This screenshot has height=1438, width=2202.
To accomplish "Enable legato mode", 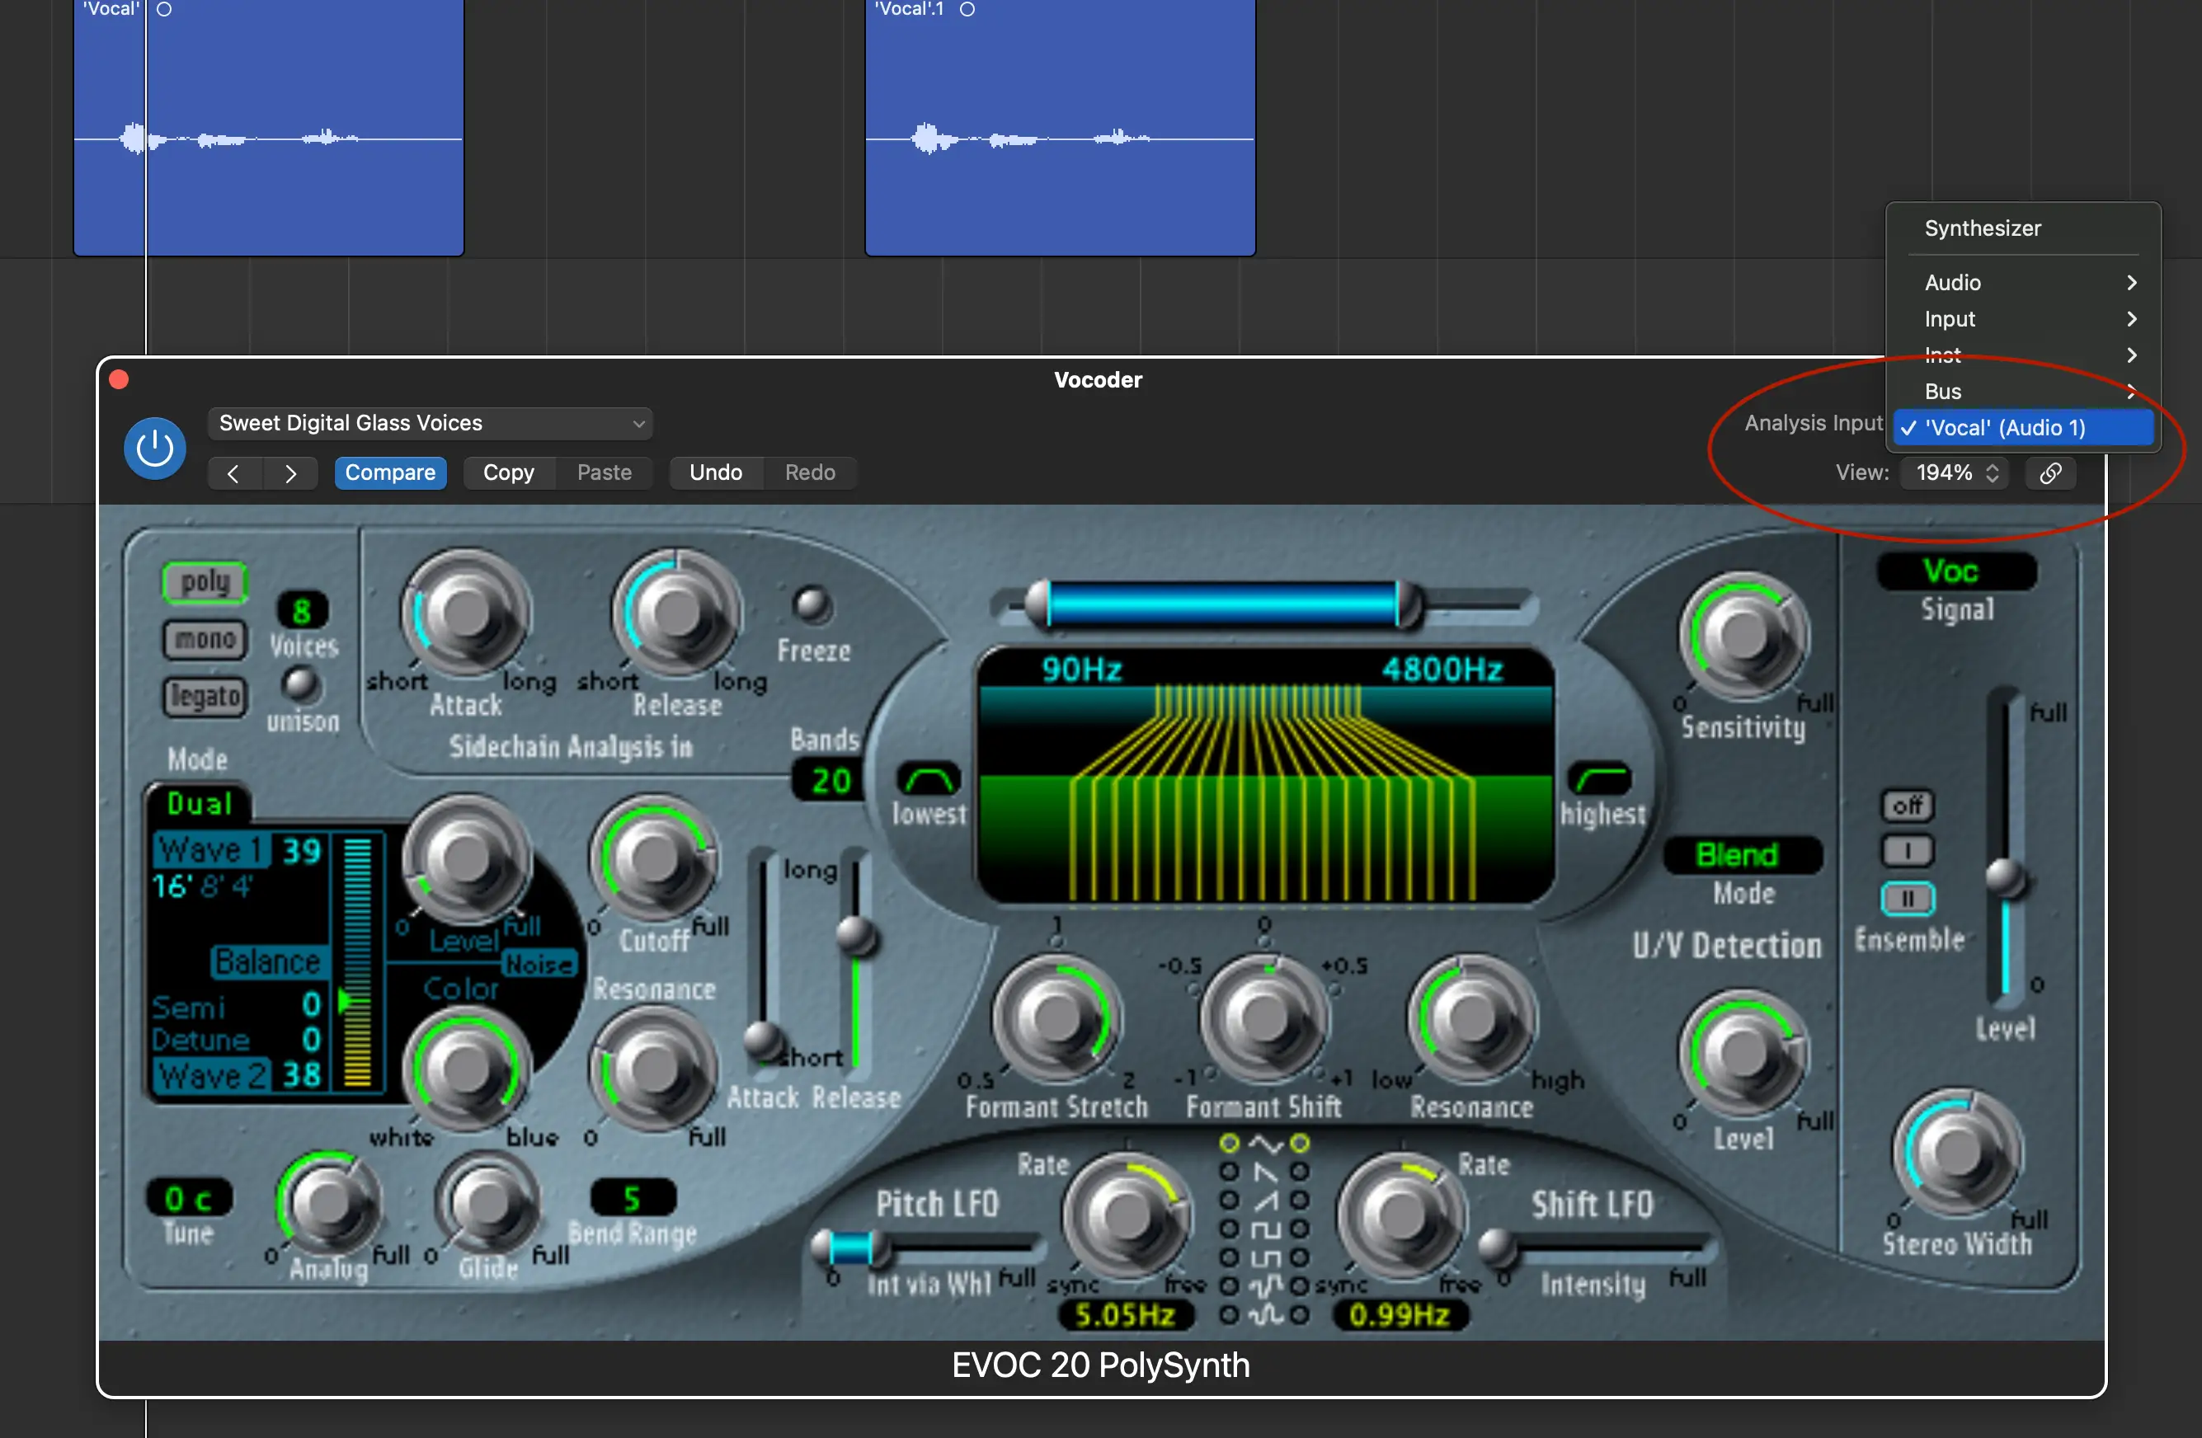I will pos(205,697).
